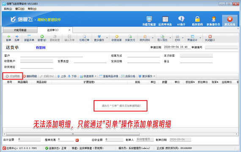Screen dimensions: 241x152
Task: Click the 发货日期 field
Action: (144, 61)
